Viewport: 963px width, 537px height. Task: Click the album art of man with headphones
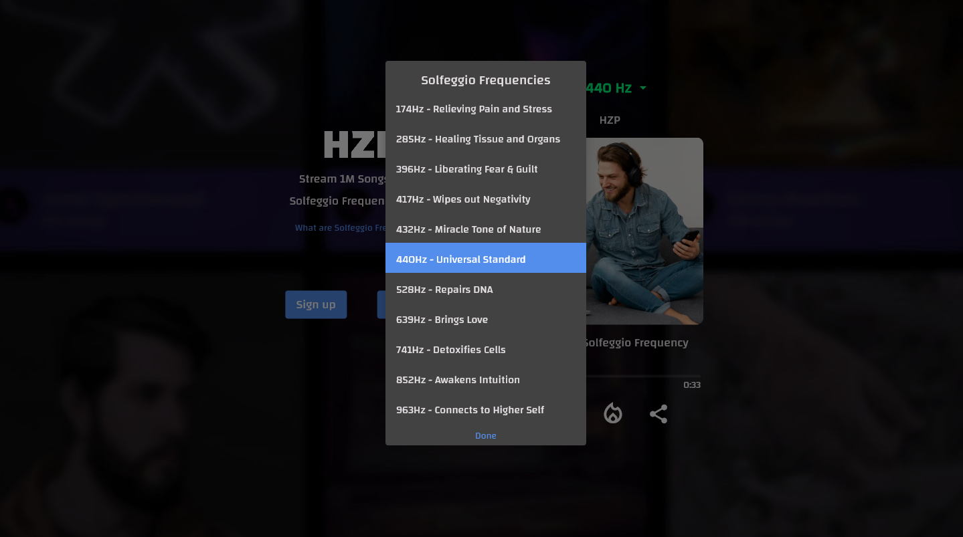coord(644,231)
